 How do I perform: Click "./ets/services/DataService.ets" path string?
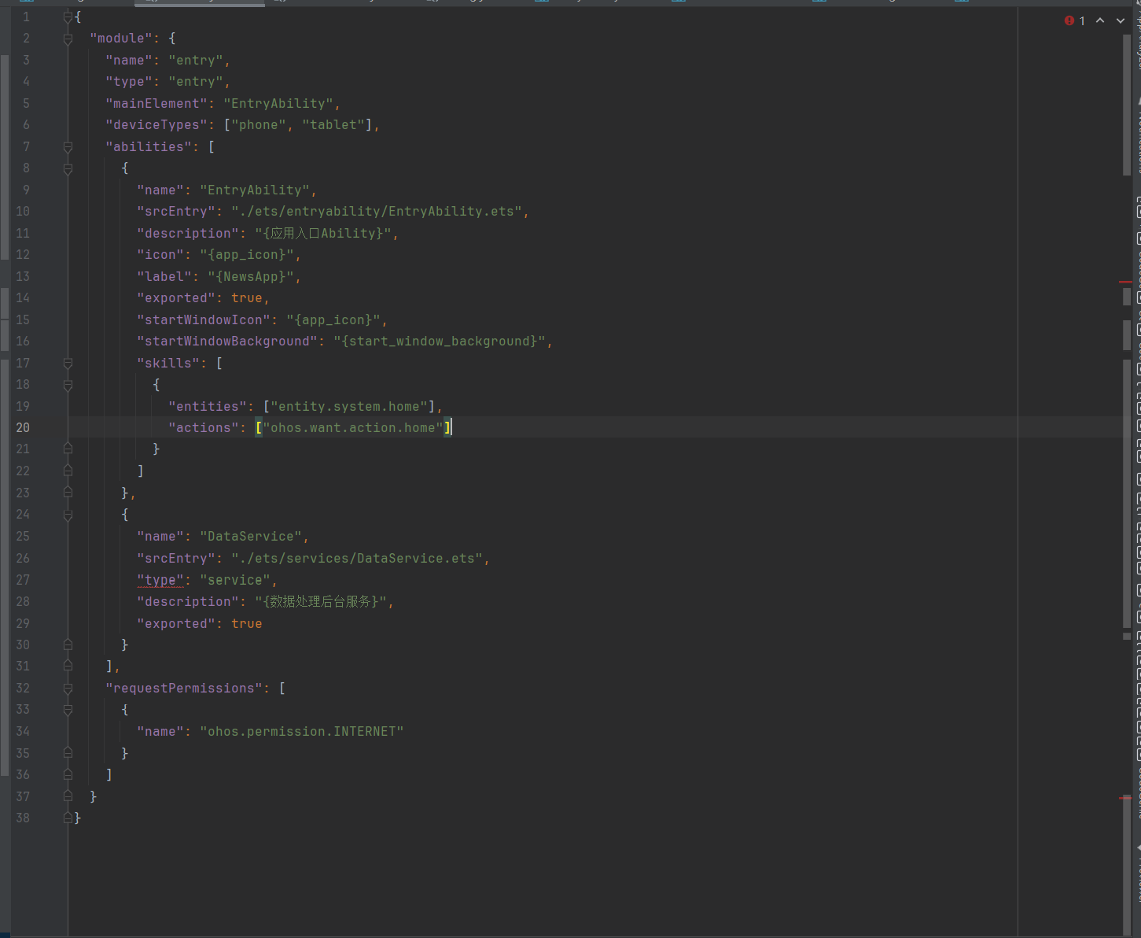(x=357, y=559)
